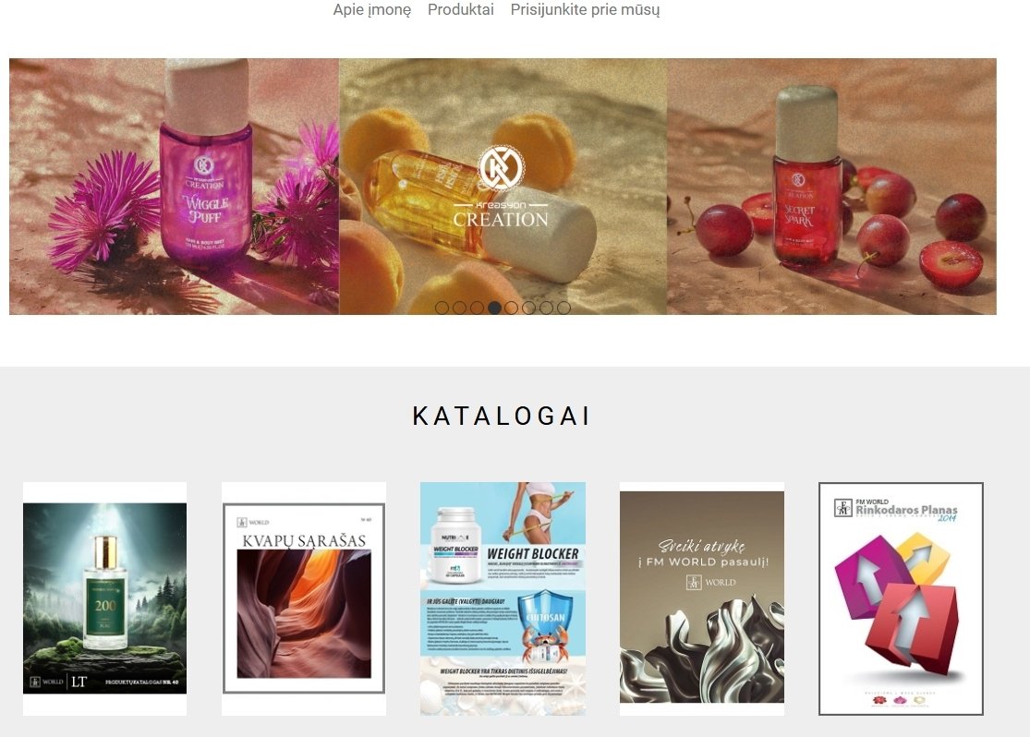This screenshot has width=1030, height=737.
Task: Open the Rinkodaros Planas catalog
Action: click(901, 598)
